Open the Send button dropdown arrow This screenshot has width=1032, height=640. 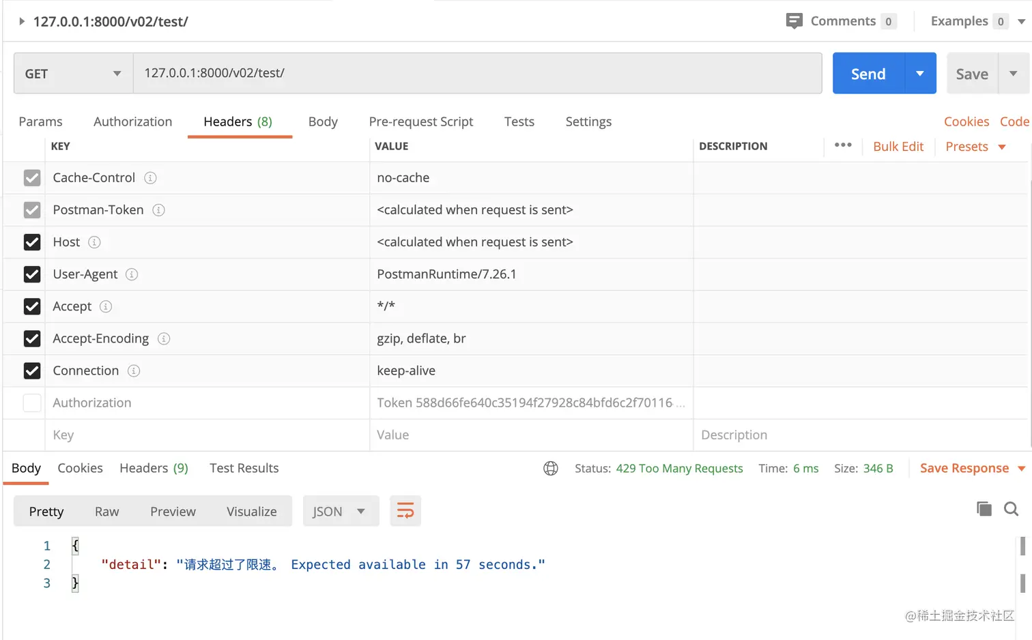(920, 73)
